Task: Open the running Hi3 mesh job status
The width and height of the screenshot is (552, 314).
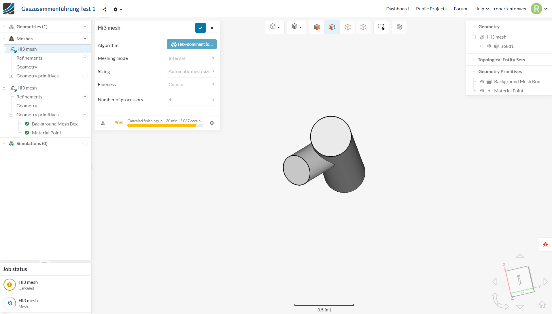Action: tap(46, 303)
